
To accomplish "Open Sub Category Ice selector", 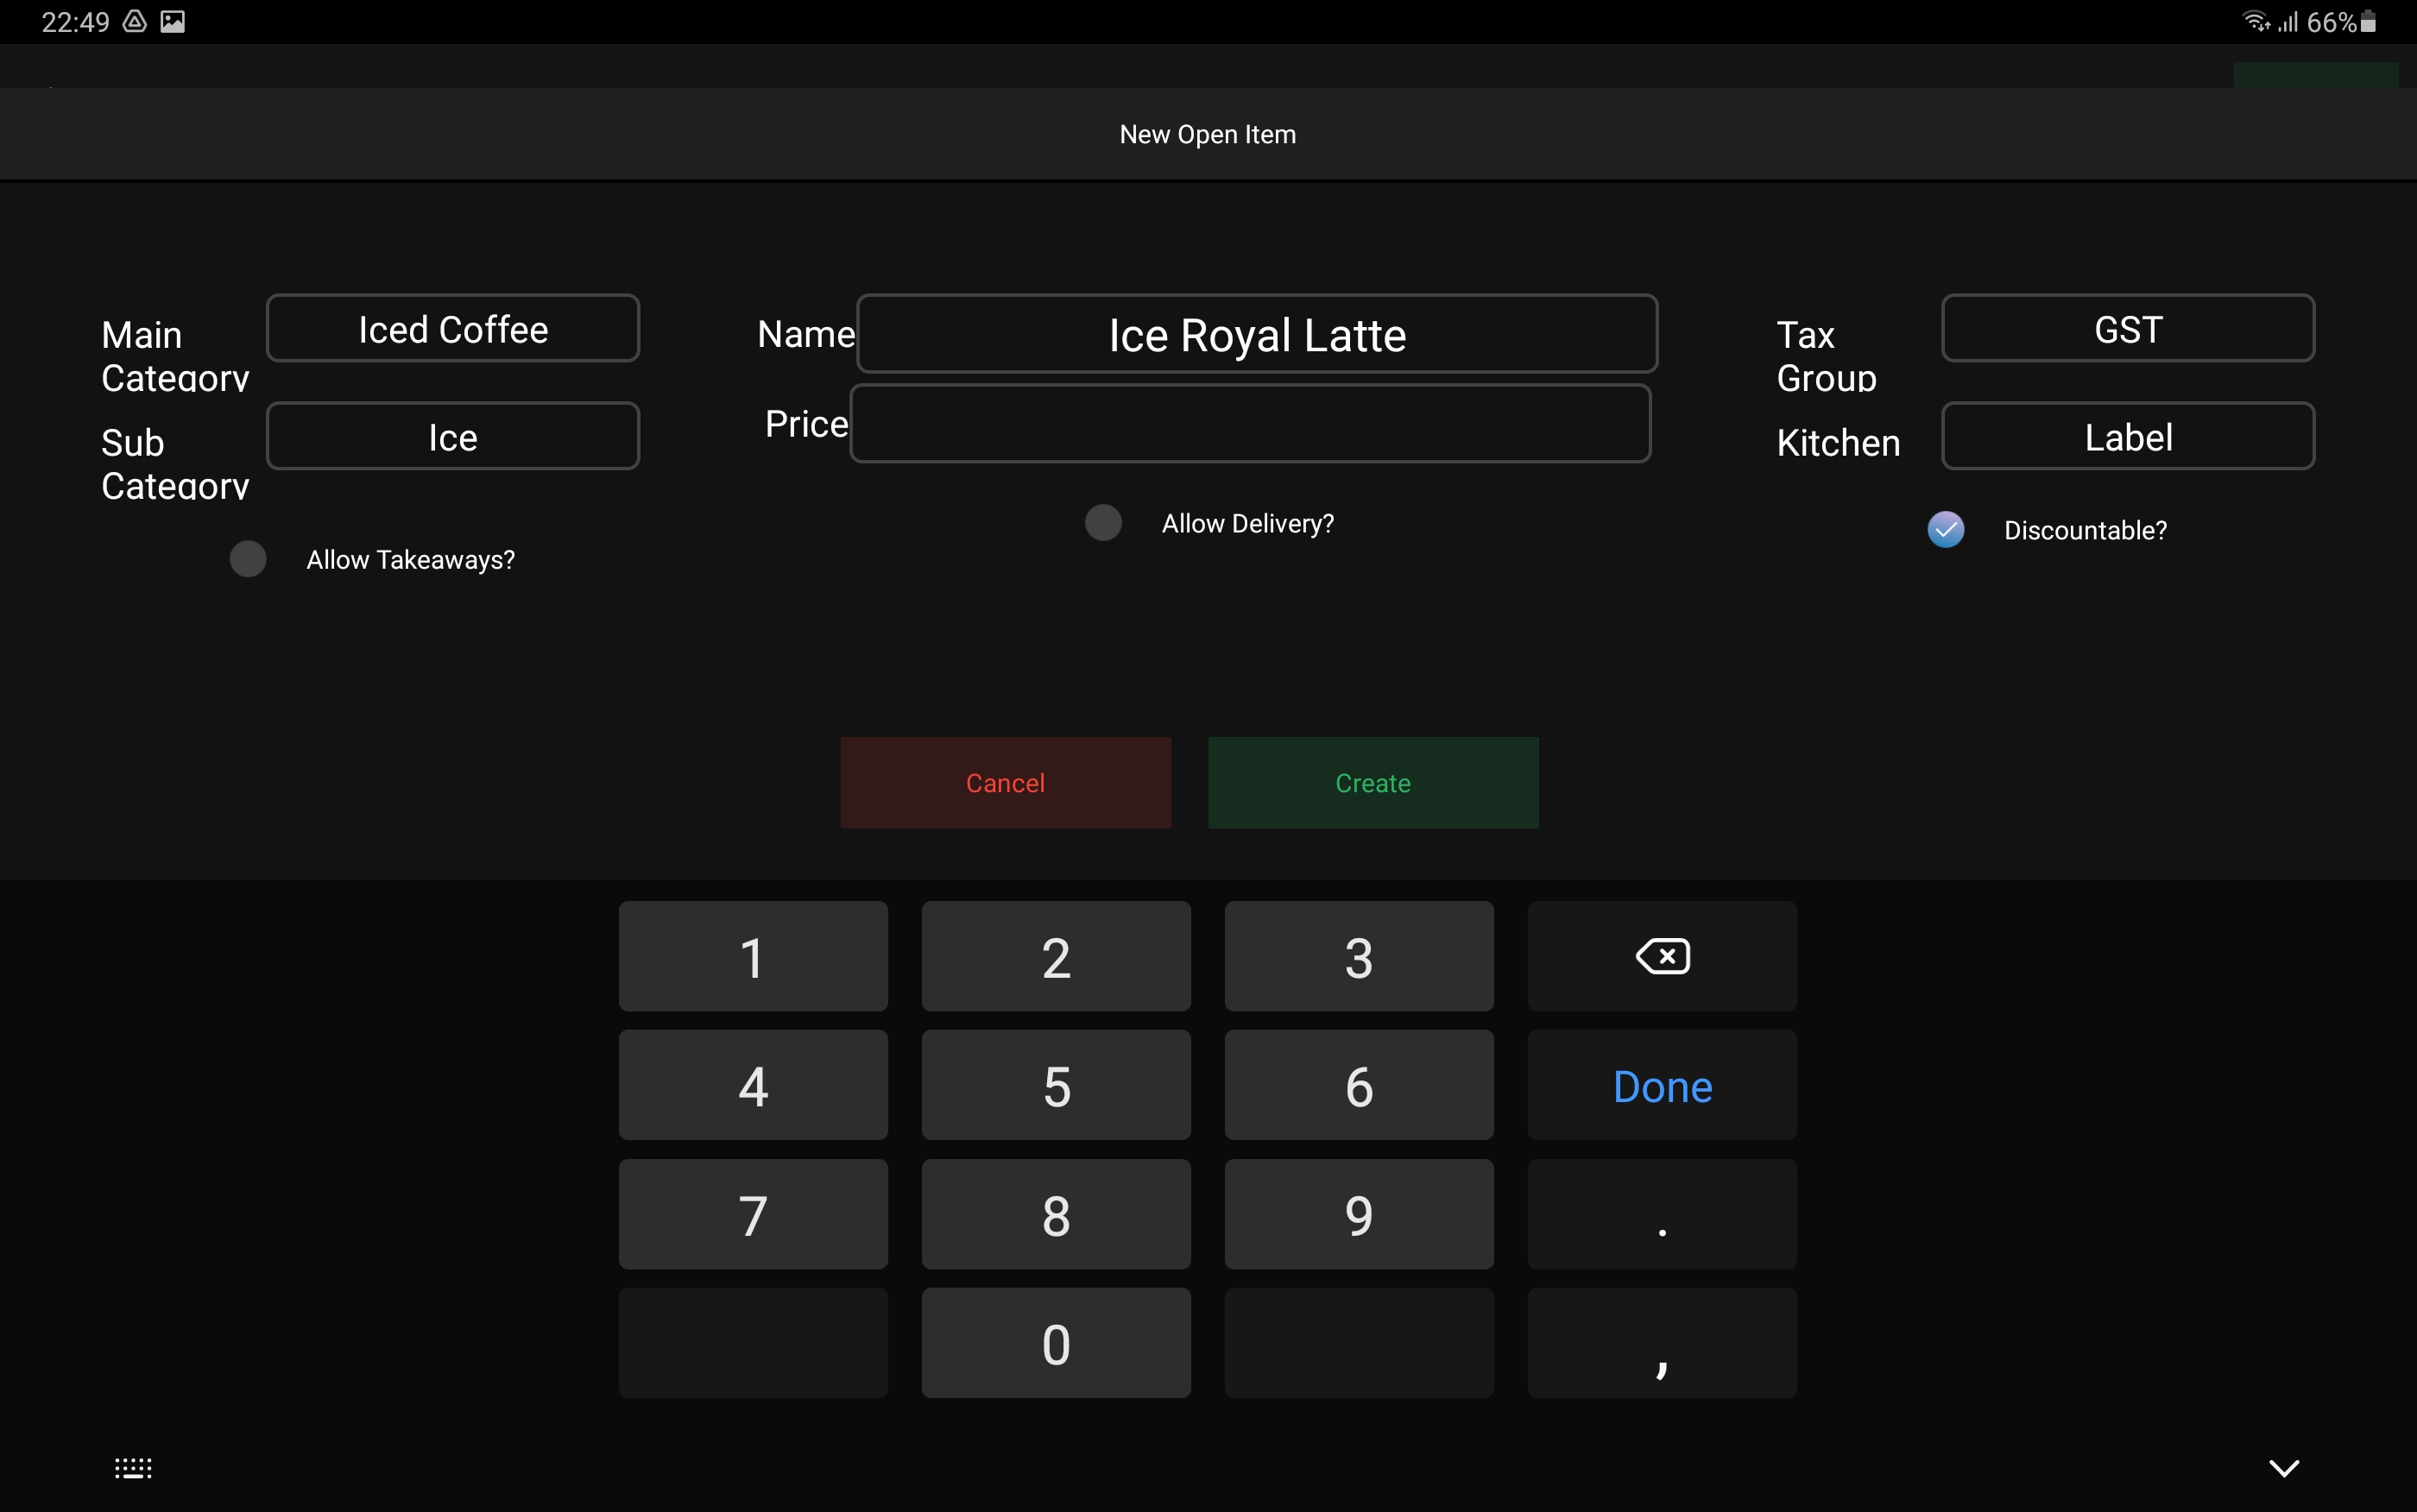I will tap(453, 437).
